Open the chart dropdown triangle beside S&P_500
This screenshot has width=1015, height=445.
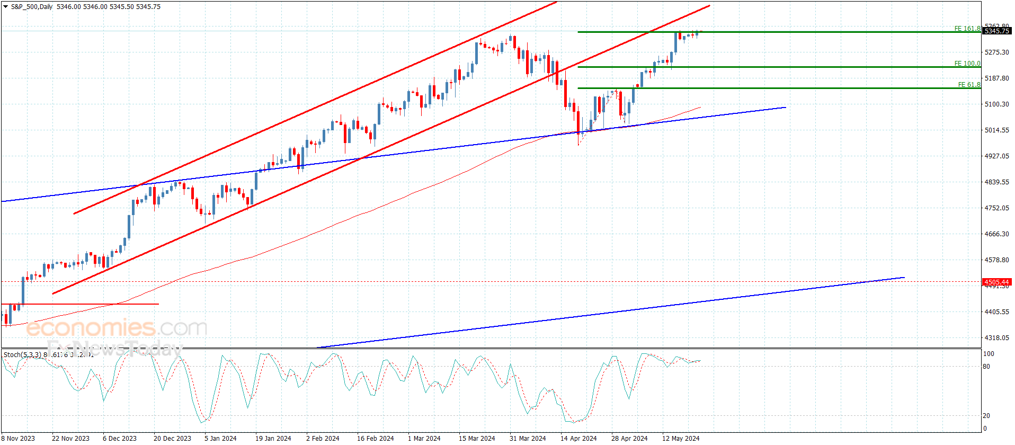tap(5, 7)
